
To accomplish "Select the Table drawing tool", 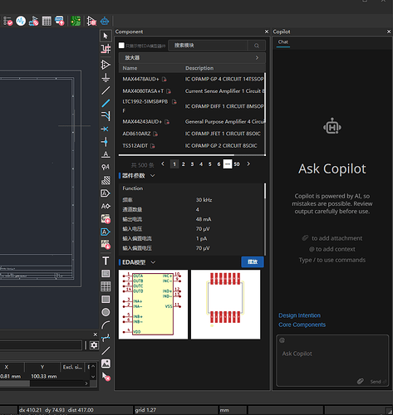I will coord(106,286).
